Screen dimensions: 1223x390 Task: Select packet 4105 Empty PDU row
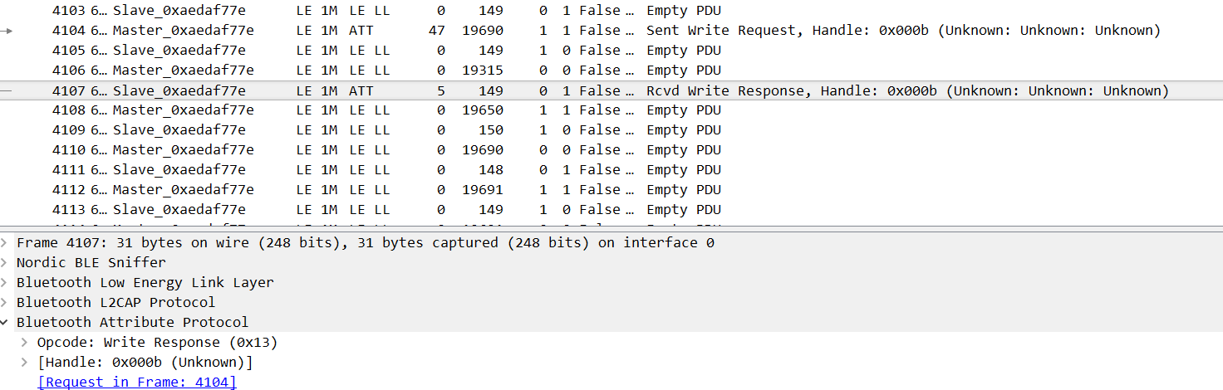tap(499, 51)
